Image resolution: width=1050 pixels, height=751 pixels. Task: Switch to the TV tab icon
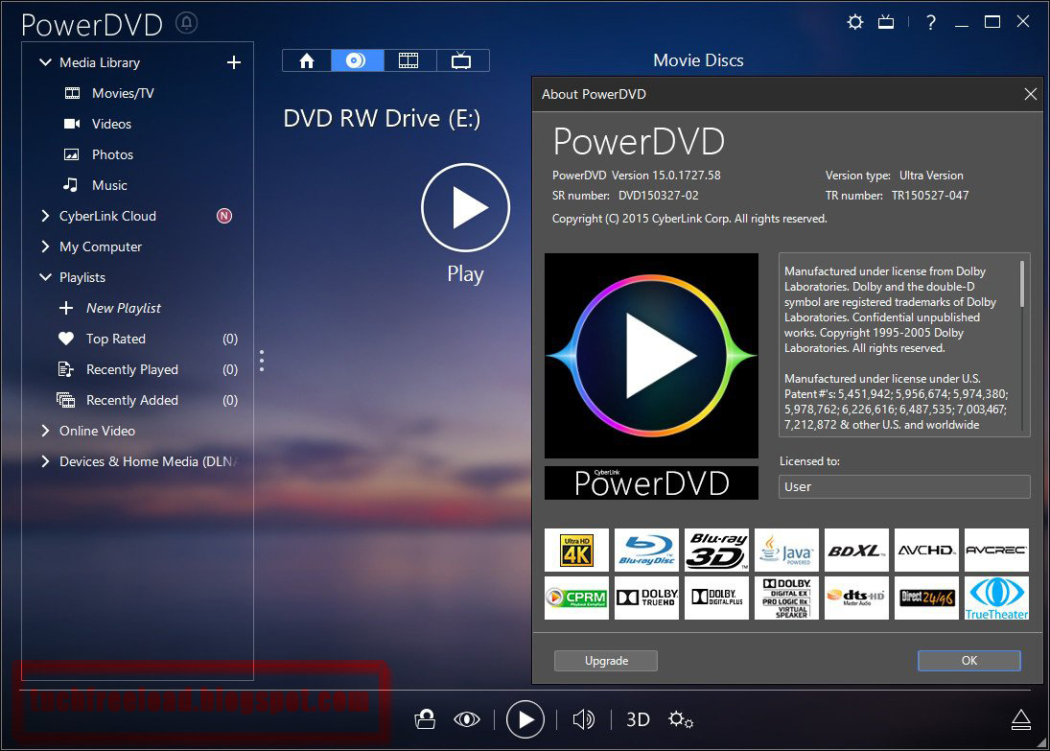click(462, 61)
